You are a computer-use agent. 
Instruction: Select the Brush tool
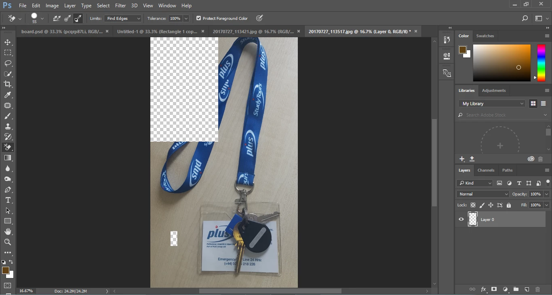(x=8, y=116)
